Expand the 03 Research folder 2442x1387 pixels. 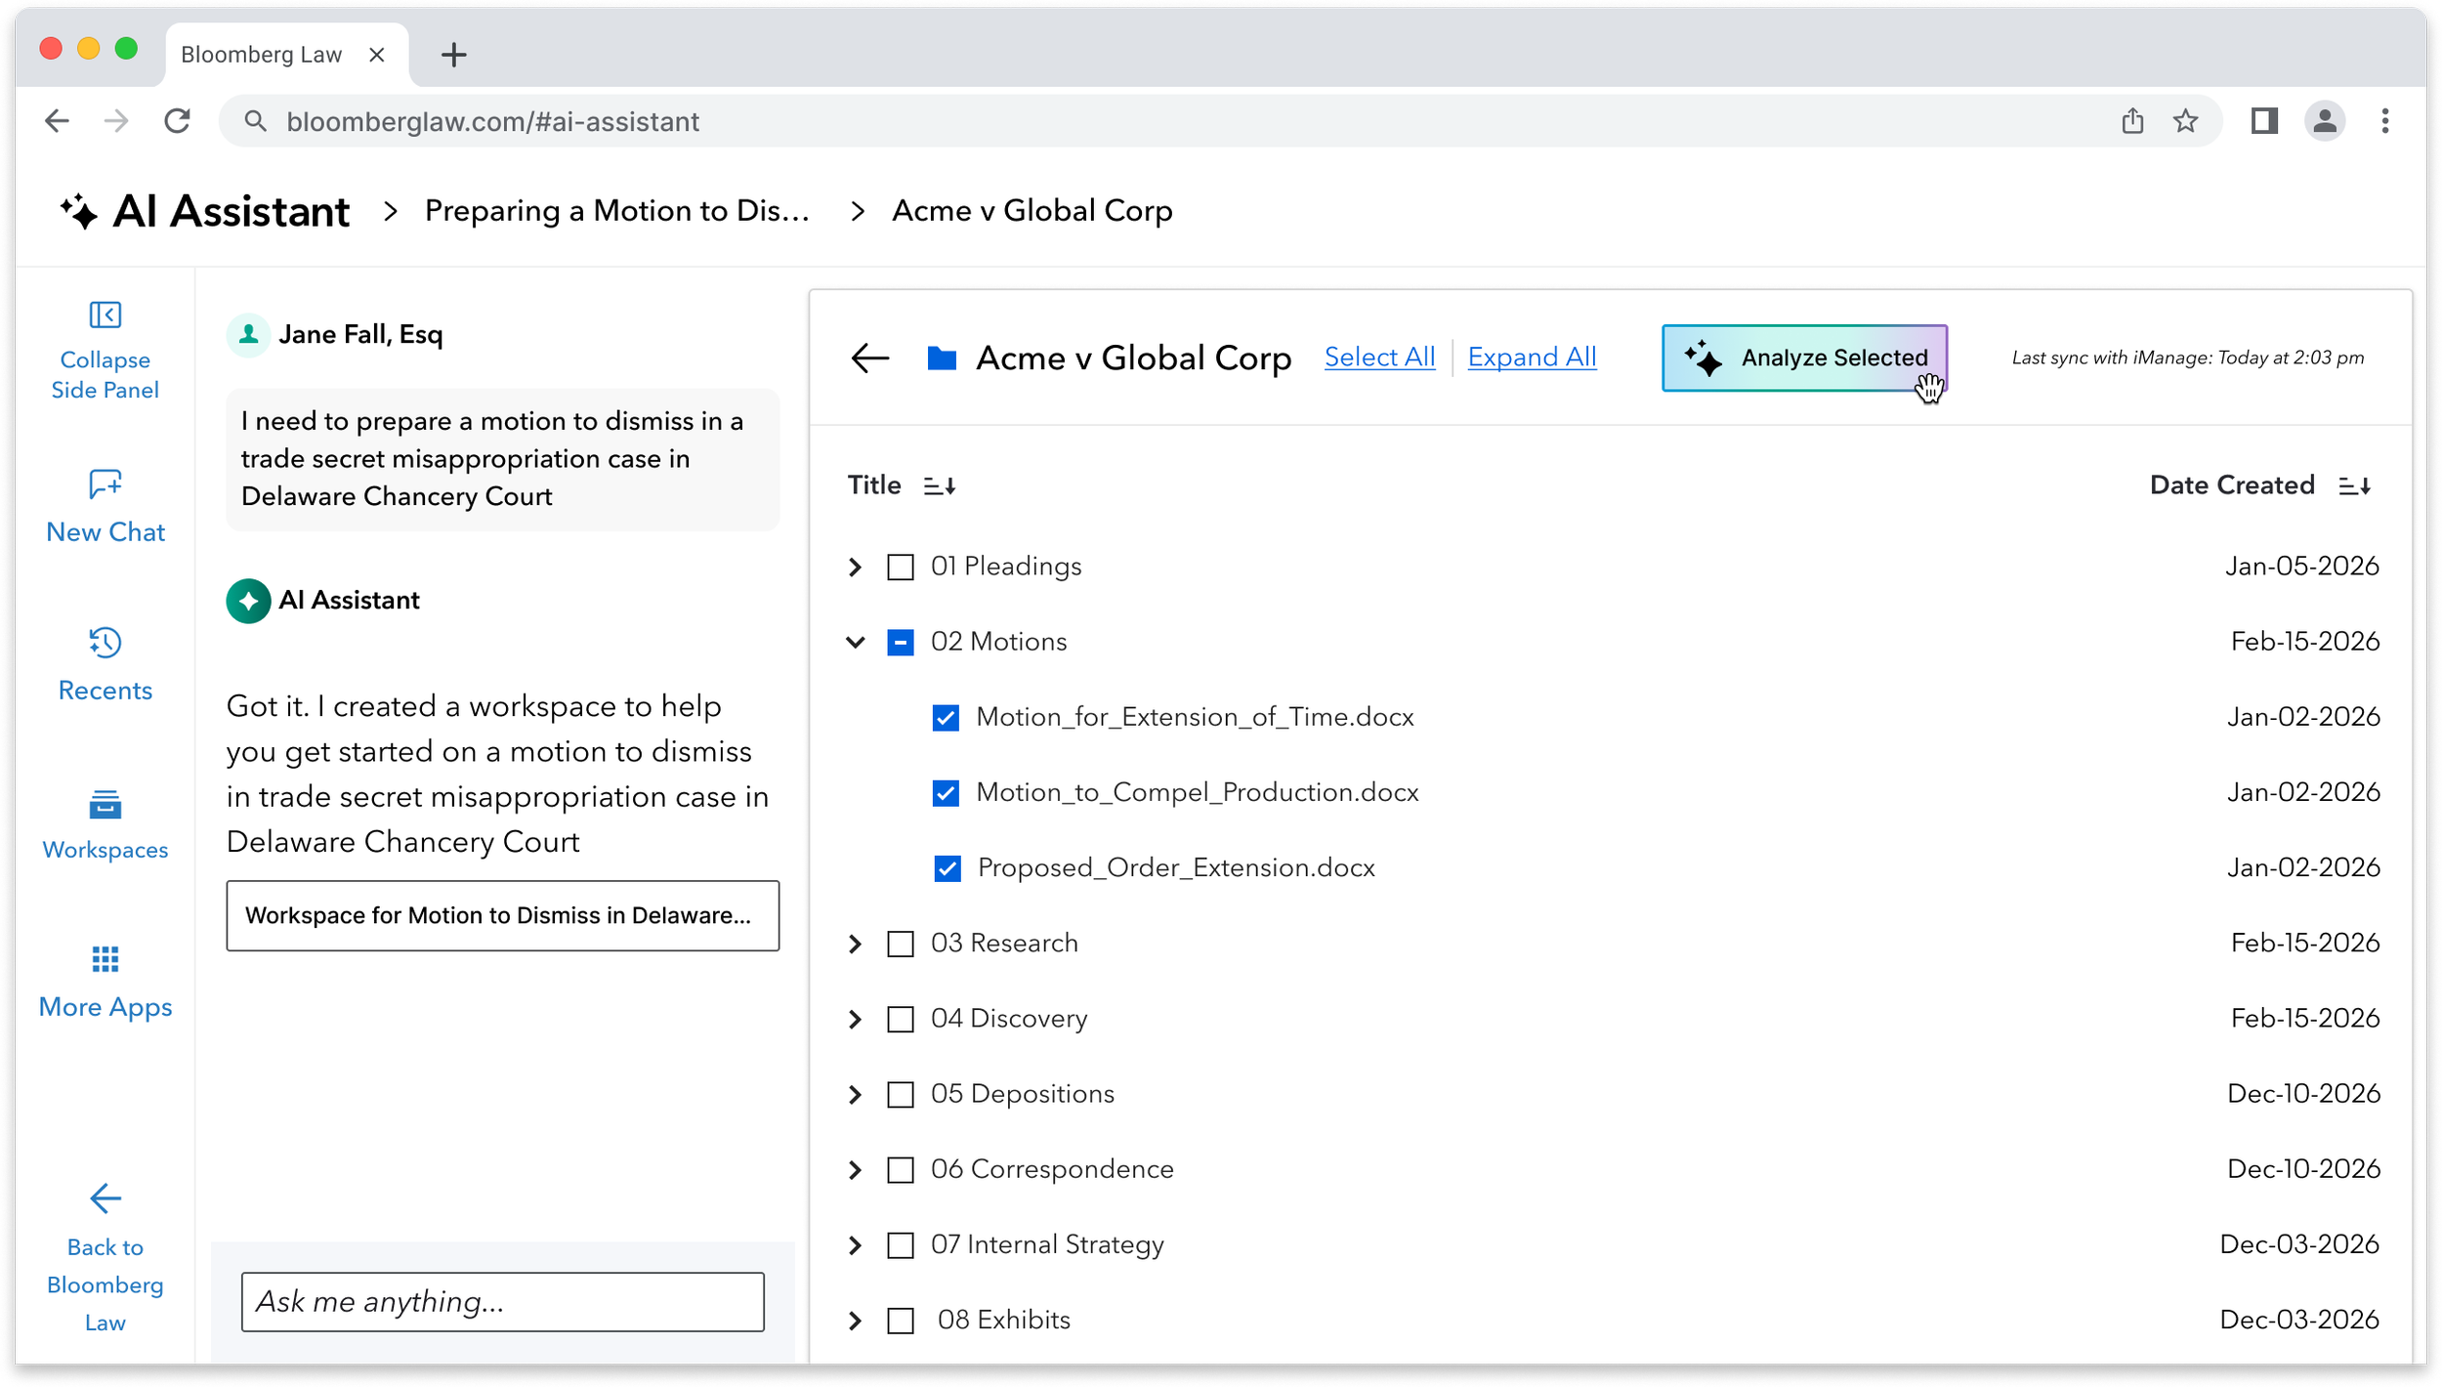coord(855,943)
